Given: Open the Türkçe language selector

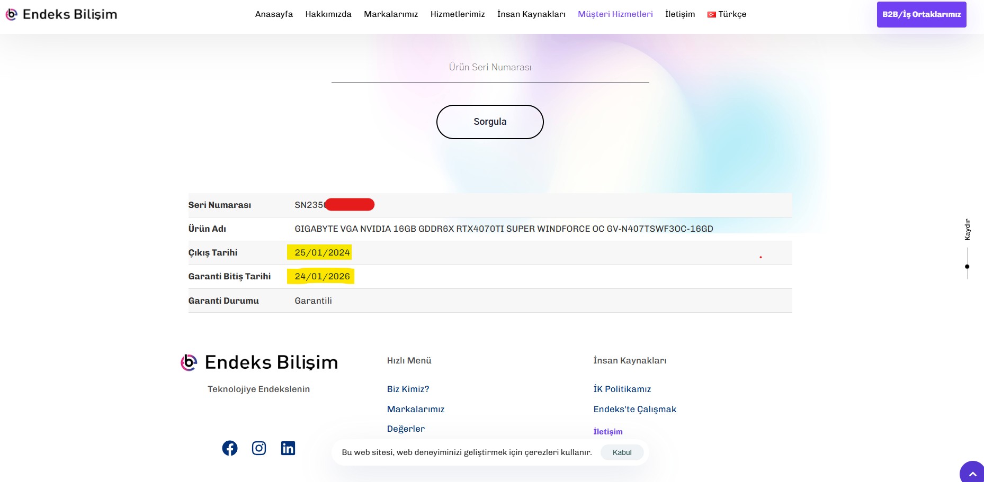Looking at the screenshot, I should pyautogui.click(x=727, y=14).
